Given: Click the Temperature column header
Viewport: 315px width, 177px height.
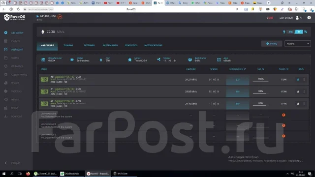Looking at the screenshot, I should coord(237,69).
